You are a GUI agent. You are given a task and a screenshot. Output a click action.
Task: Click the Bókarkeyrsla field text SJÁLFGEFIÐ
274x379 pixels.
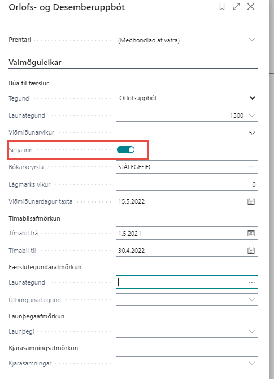pyautogui.click(x=134, y=167)
